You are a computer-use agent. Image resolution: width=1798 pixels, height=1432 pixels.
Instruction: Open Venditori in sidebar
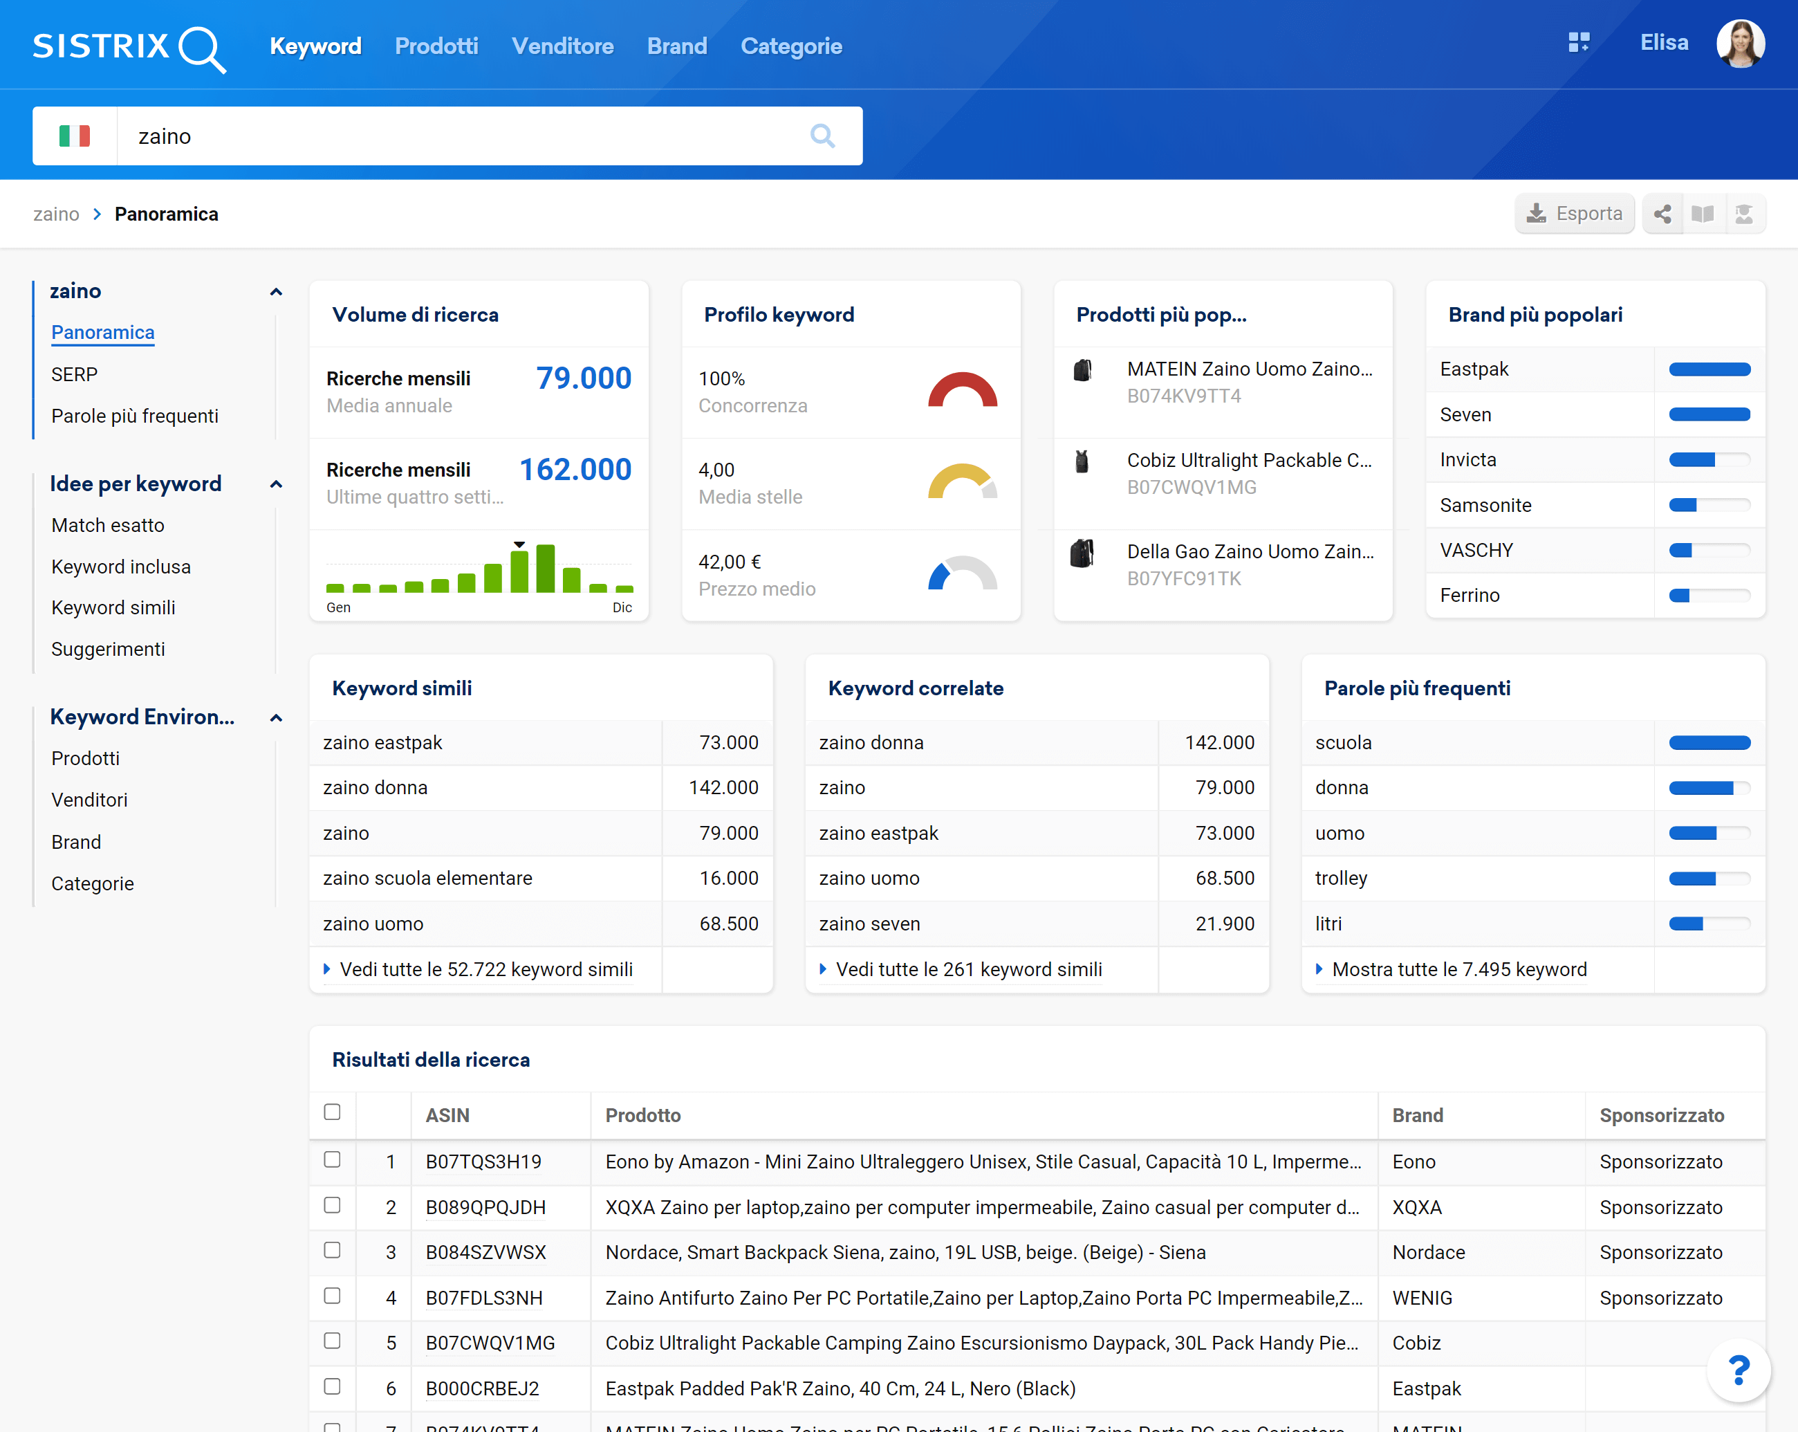point(89,800)
